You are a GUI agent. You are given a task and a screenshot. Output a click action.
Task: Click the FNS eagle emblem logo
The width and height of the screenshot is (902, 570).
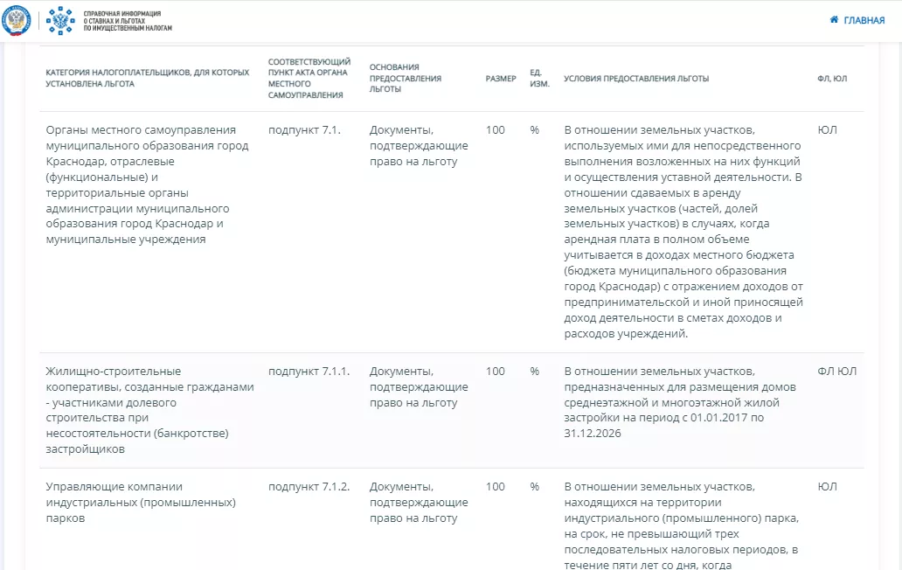click(x=17, y=20)
